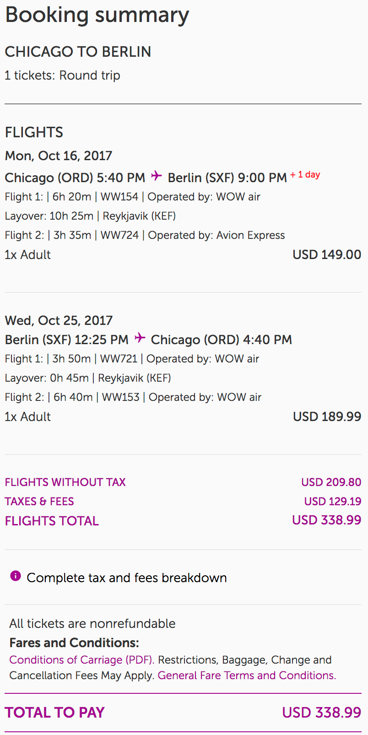Click the FLIGHTS TOTAL label
This screenshot has width=368, height=735.
[x=52, y=521]
